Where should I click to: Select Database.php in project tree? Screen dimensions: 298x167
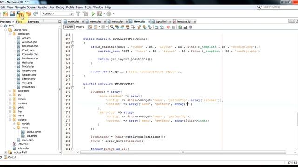30,58
